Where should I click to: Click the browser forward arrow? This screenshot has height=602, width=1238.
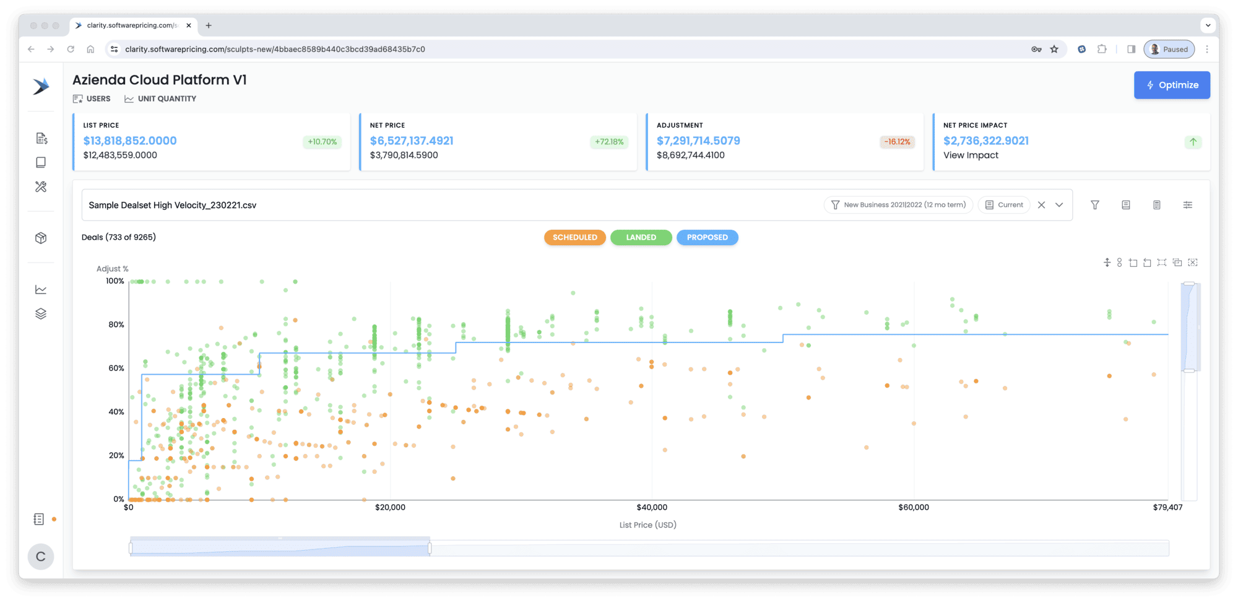51,49
